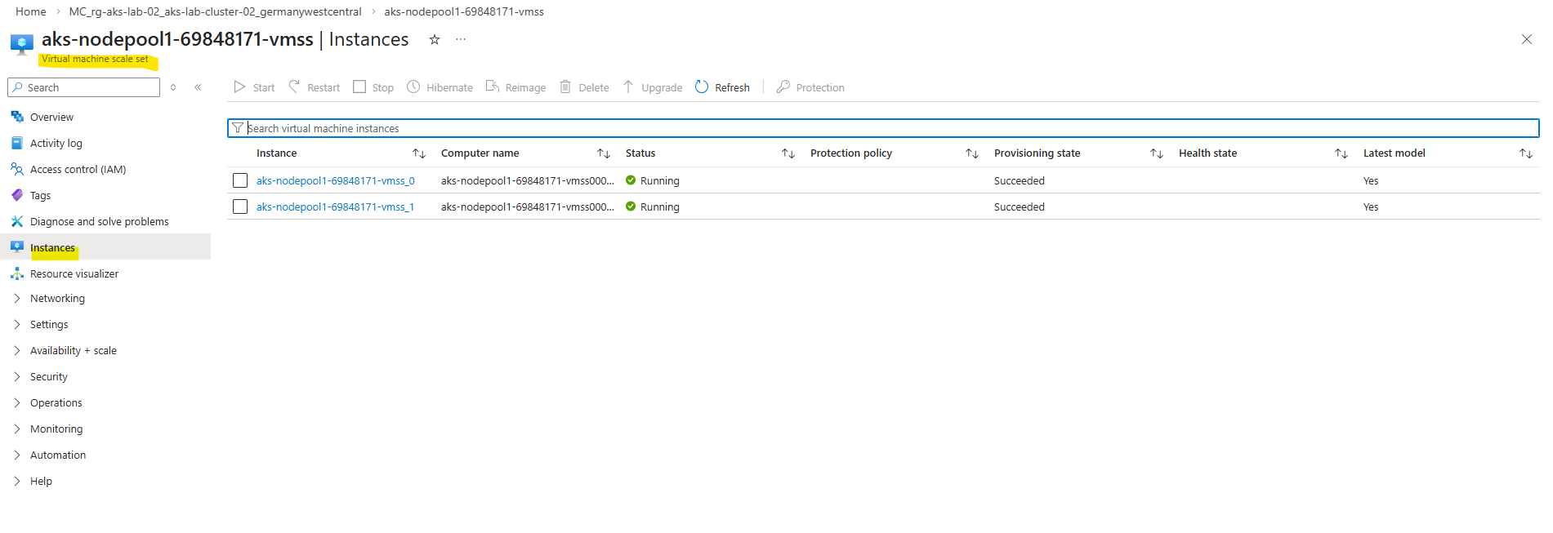Click the Start toolbar button

(x=254, y=87)
